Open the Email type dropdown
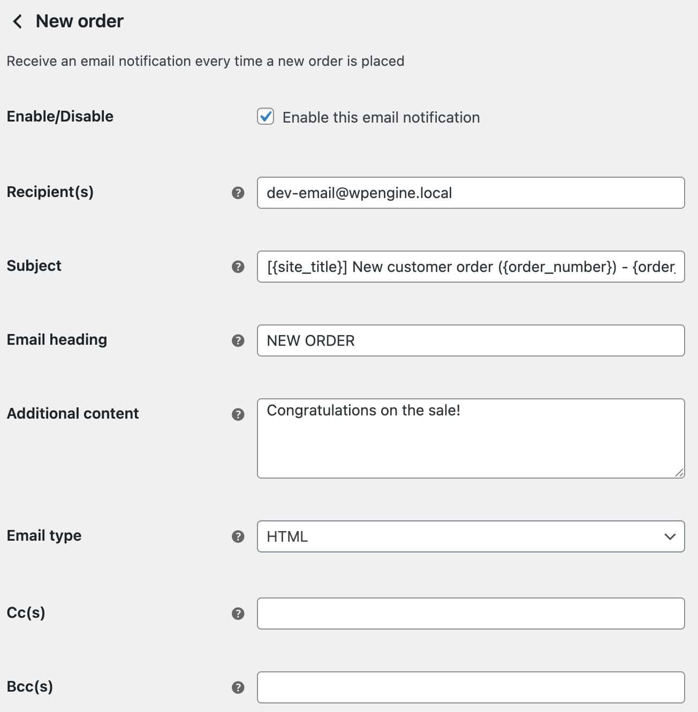 [471, 536]
